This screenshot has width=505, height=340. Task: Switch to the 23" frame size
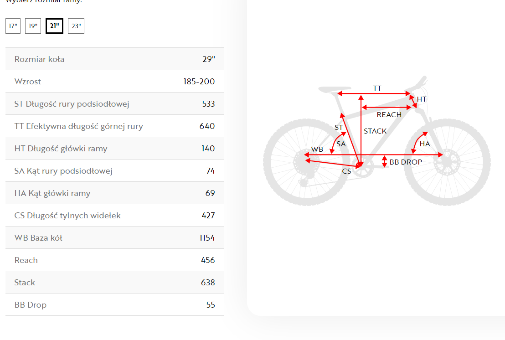pyautogui.click(x=76, y=26)
